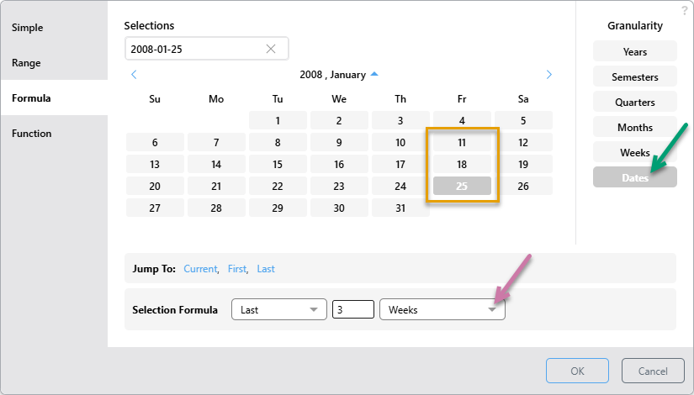Screen dimensions: 694x395
Task: Select January 18 in calendar
Action: (x=462, y=165)
